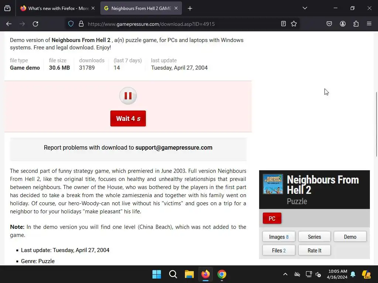Click the text "Genre: Puzzle"

(38, 261)
